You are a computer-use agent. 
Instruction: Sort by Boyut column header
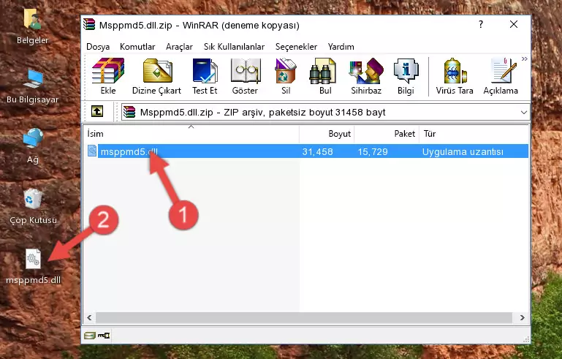click(327, 134)
